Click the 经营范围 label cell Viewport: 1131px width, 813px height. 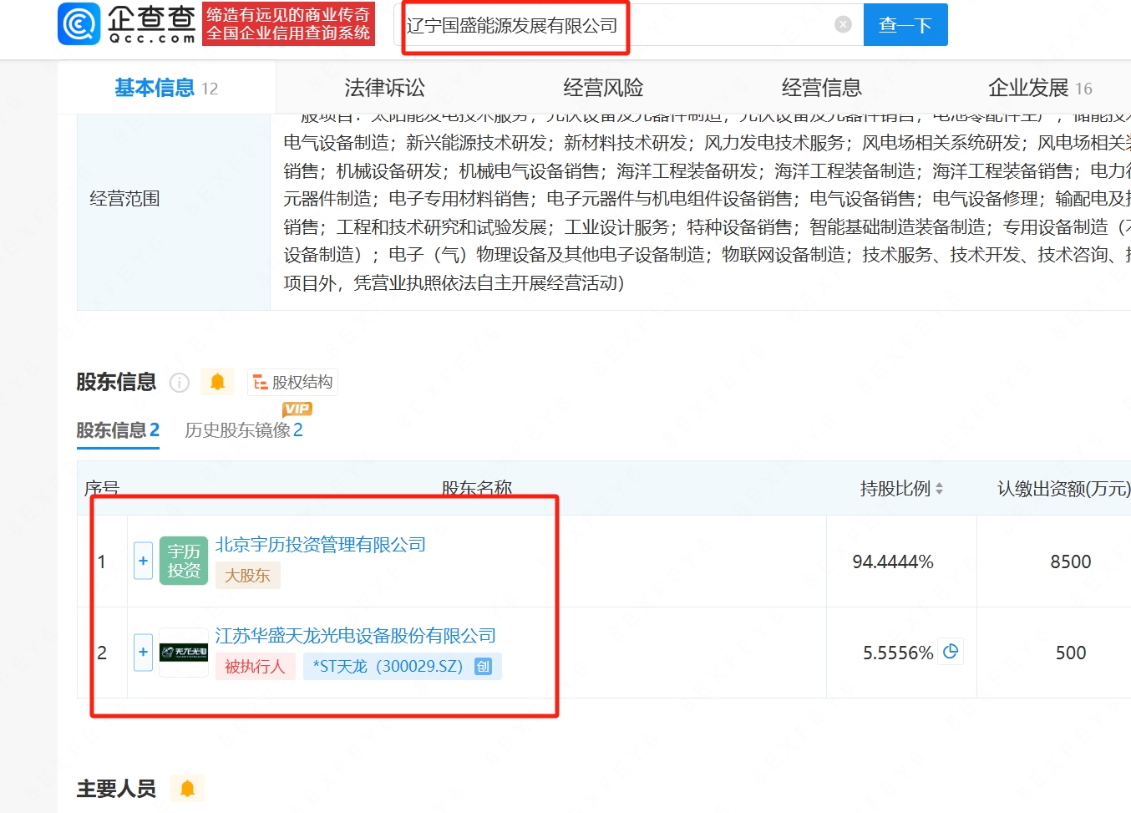pos(174,199)
